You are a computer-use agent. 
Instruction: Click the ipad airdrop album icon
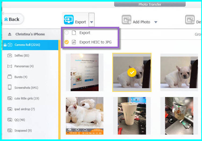pos(10,109)
